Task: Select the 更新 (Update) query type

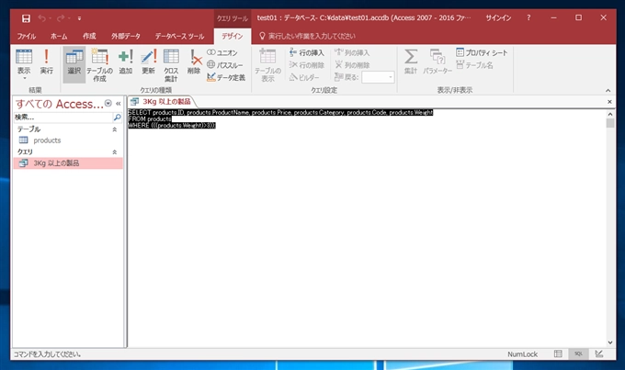Action: (148, 62)
